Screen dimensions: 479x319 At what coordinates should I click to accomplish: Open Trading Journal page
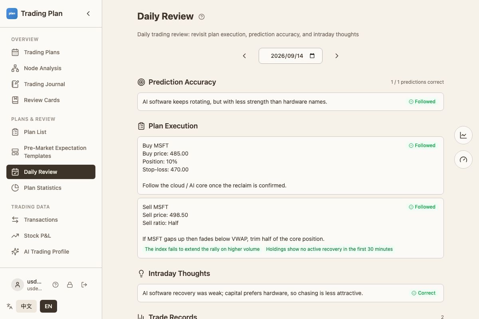51,84
